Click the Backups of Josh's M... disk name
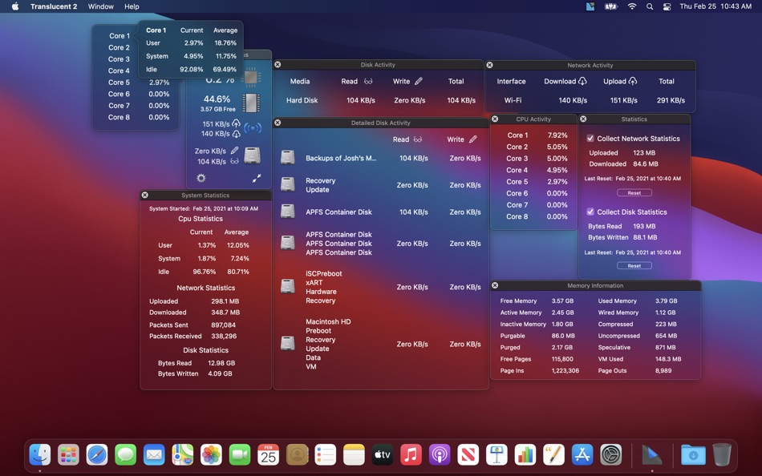 [341, 158]
